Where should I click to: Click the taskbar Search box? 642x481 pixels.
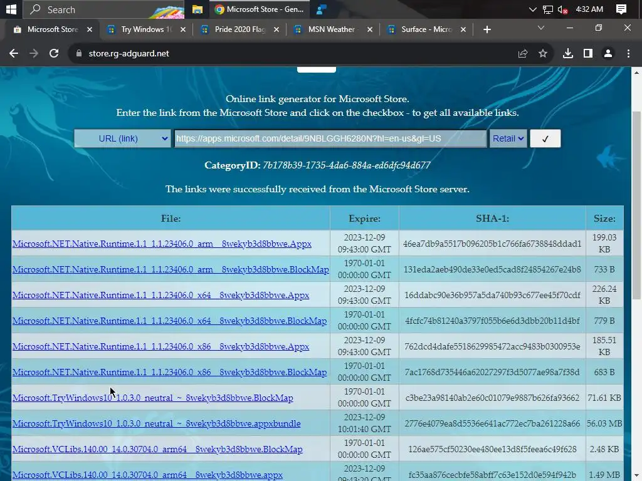[x=103, y=9]
